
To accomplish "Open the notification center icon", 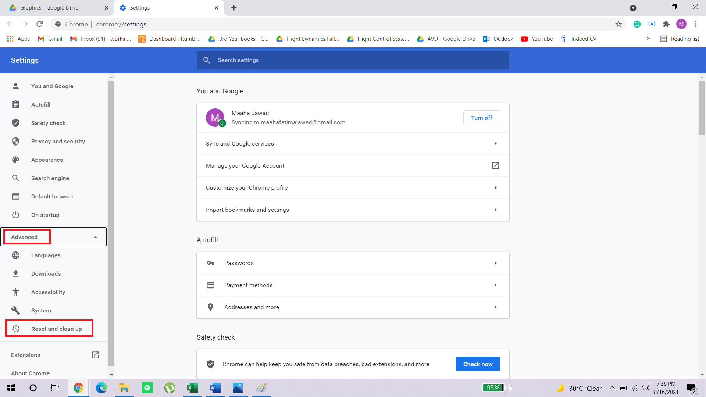I will pos(692,388).
